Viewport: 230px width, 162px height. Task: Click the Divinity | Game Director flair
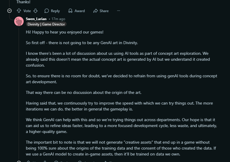(x=46, y=24)
